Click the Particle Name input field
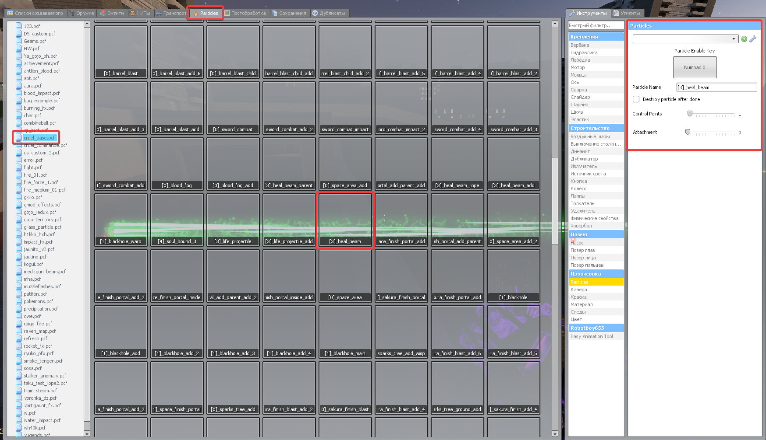 [x=716, y=87]
